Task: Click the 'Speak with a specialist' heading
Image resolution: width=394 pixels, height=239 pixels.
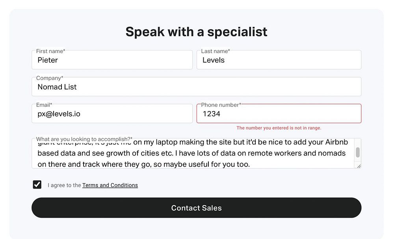Action: [196, 32]
